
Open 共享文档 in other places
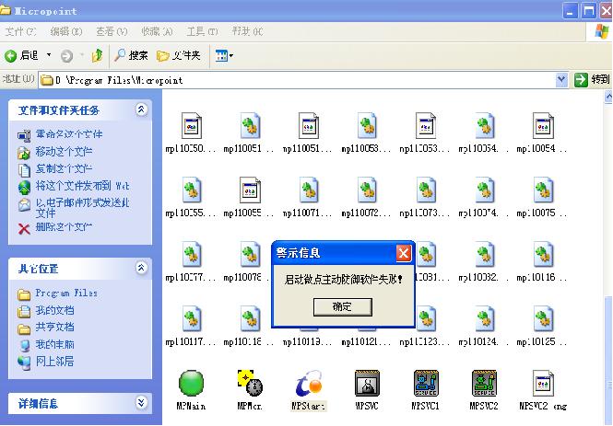click(x=54, y=327)
